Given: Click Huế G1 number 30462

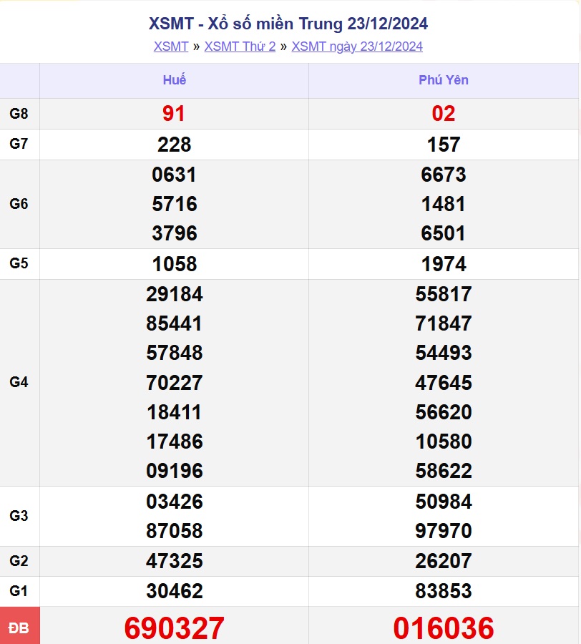Looking at the screenshot, I should (174, 591).
